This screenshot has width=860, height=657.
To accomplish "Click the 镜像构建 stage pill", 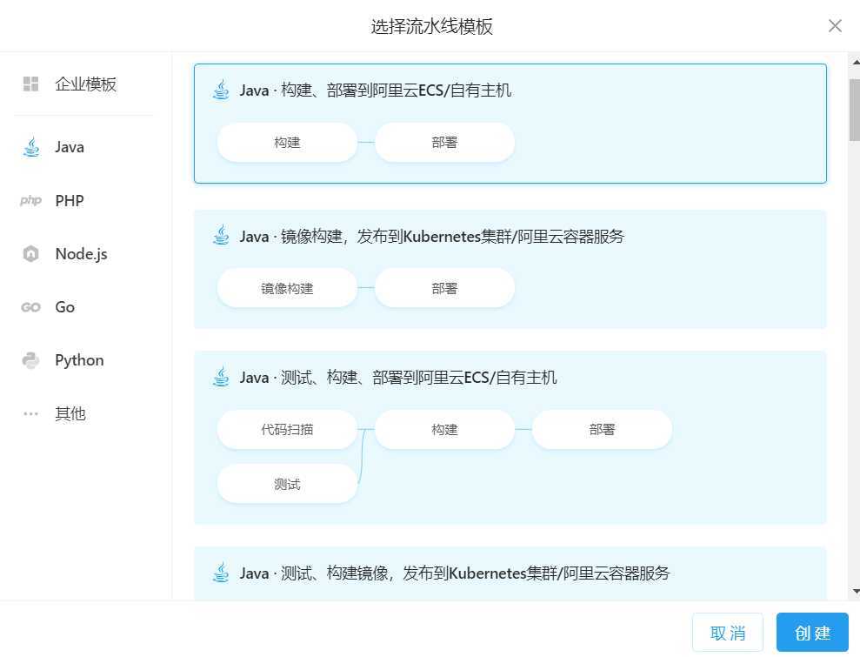I will click(288, 288).
